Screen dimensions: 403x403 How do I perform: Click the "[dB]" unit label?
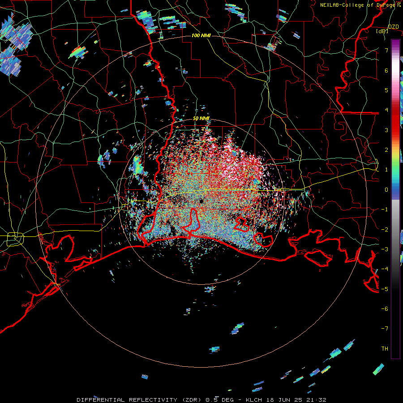click(382, 31)
